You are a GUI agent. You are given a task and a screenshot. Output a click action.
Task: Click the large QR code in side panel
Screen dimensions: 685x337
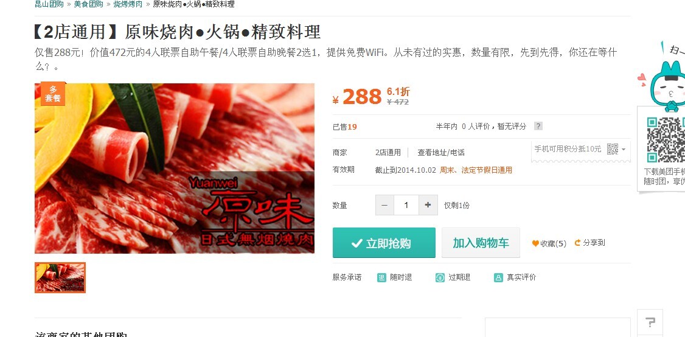point(666,140)
